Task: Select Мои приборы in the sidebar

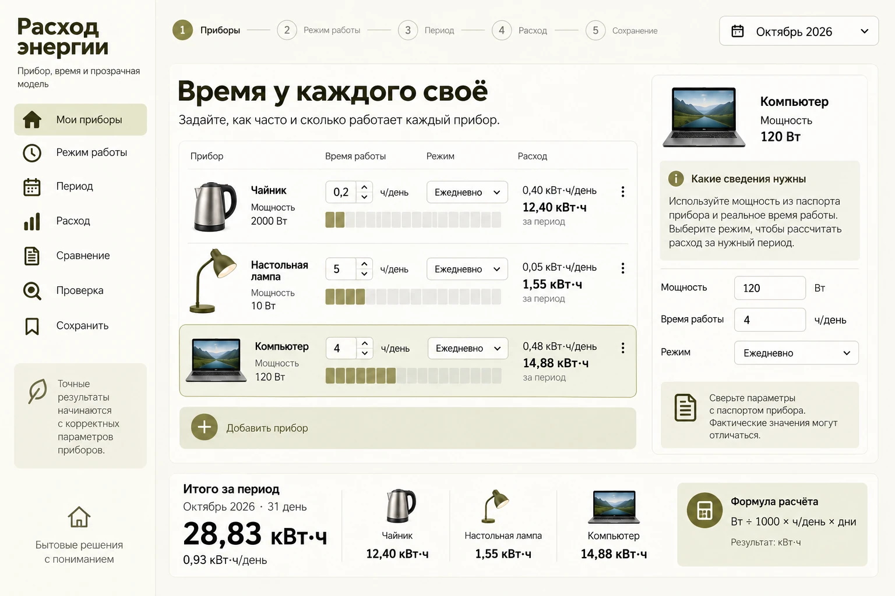Action: [80, 119]
